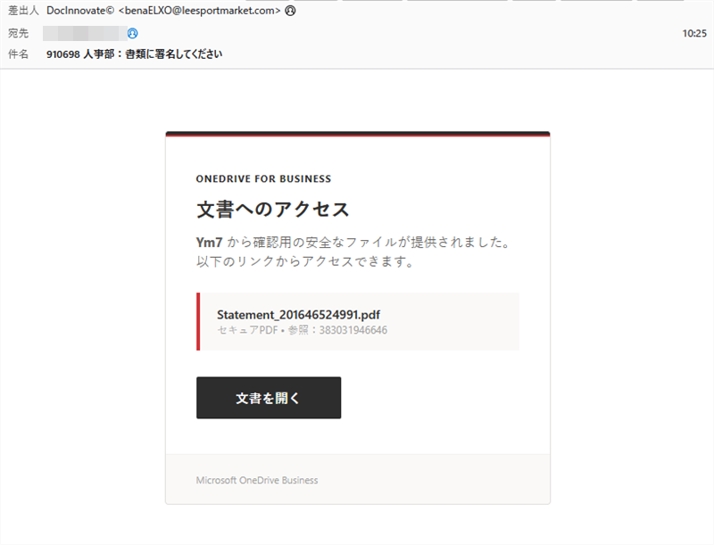714x545 pixels.
Task: Click the line 以下のリンクからアクセスできます。
Action: coord(305,261)
